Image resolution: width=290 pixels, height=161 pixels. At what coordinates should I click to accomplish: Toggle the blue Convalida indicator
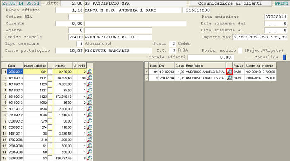point(285,57)
